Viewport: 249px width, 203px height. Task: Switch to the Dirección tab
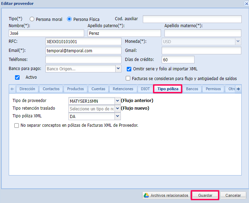click(27, 89)
